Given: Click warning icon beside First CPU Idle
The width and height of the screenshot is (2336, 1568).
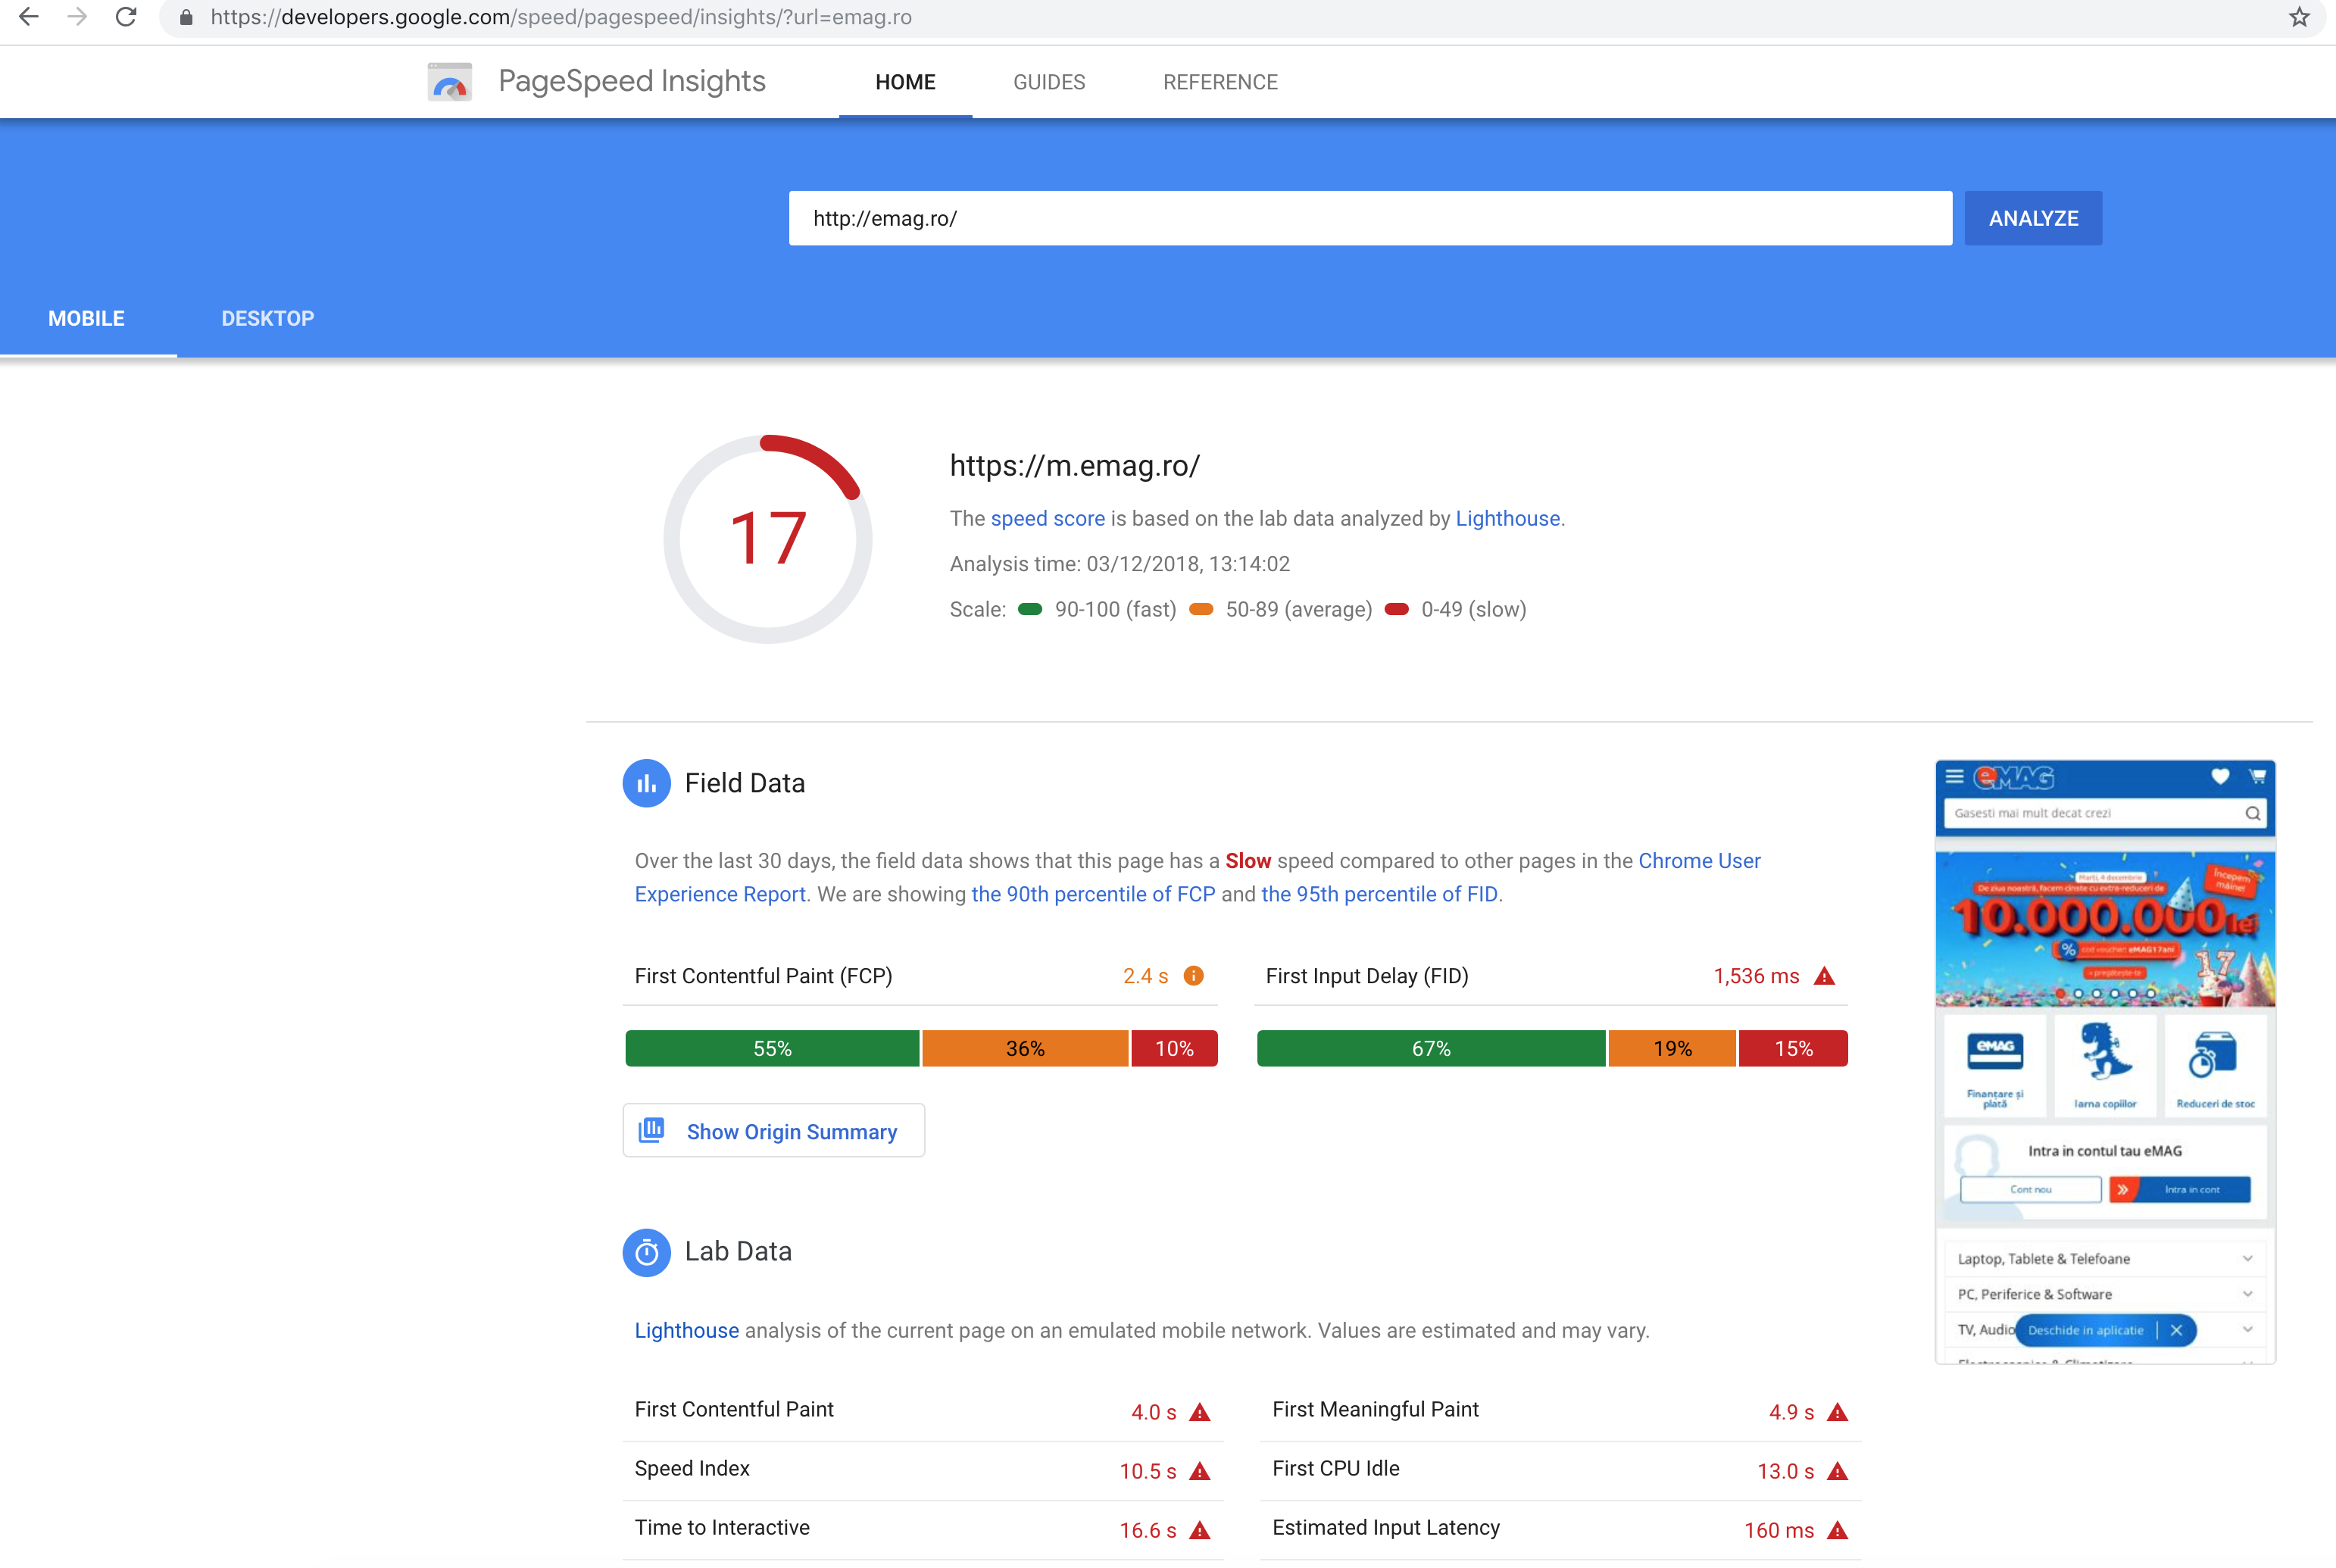Looking at the screenshot, I should 1837,1471.
